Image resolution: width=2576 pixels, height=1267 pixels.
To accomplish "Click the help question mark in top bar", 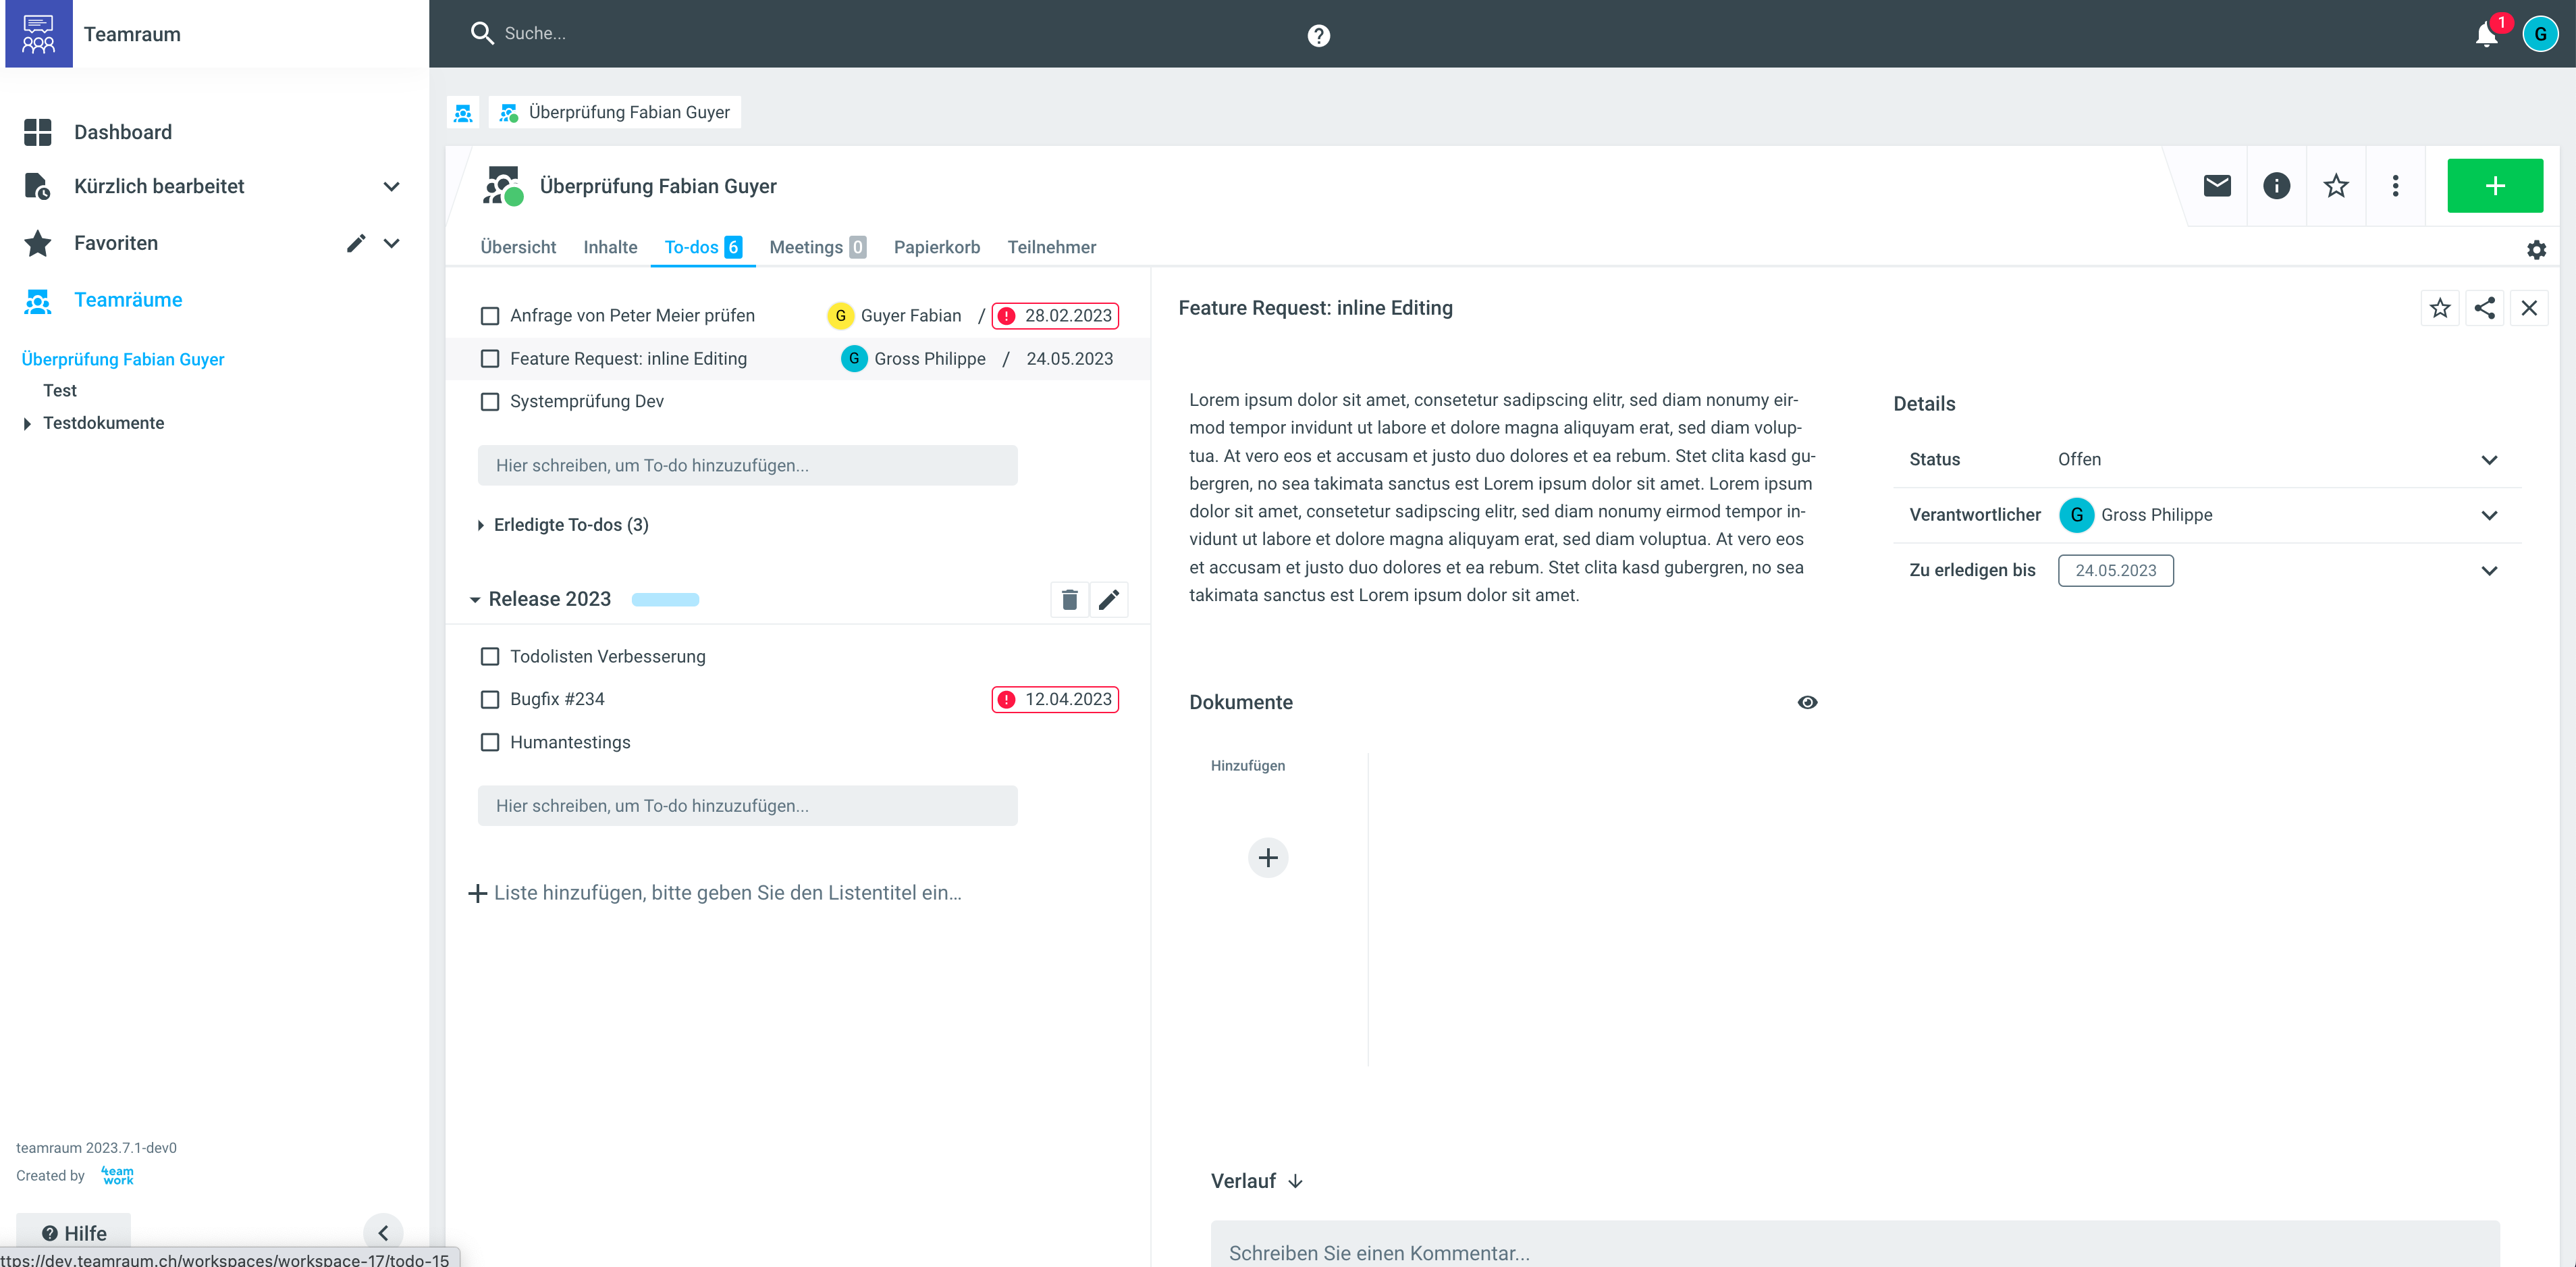I will tap(1318, 36).
